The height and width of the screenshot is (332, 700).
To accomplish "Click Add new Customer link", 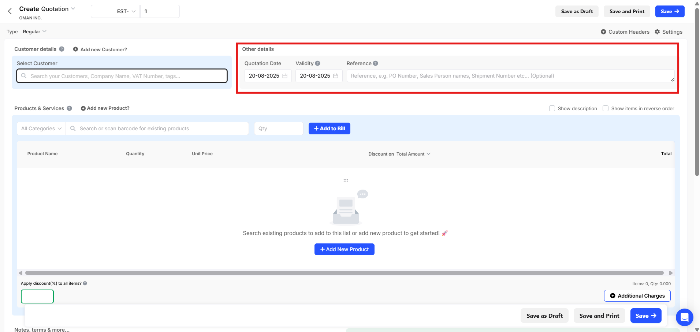I will (100, 49).
